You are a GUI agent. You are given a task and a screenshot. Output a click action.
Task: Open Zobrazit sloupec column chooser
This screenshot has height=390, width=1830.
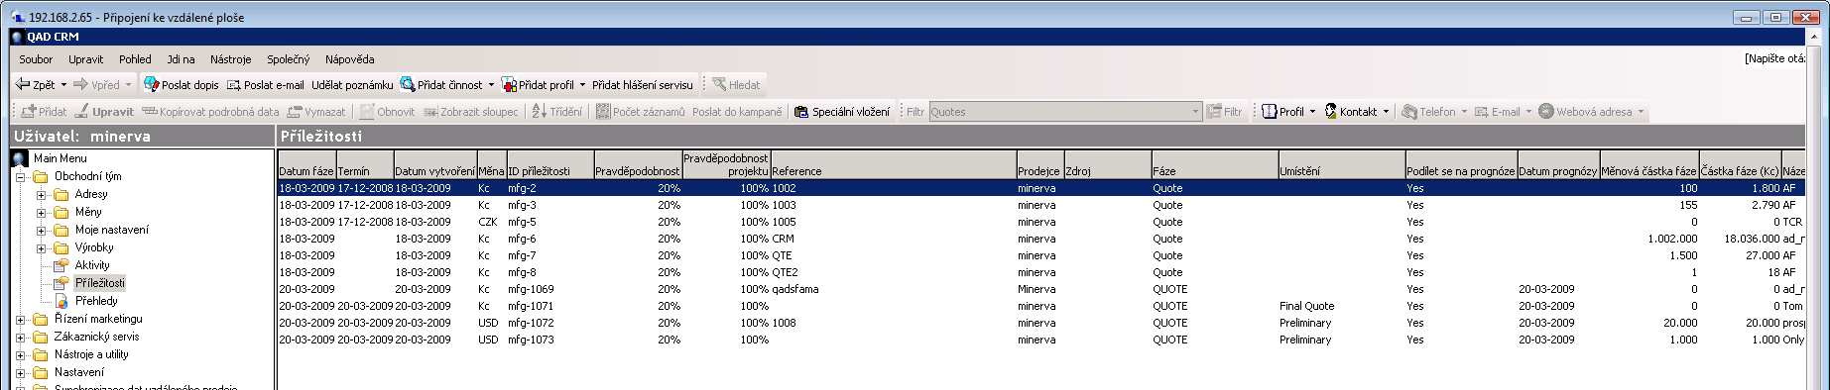coord(470,112)
